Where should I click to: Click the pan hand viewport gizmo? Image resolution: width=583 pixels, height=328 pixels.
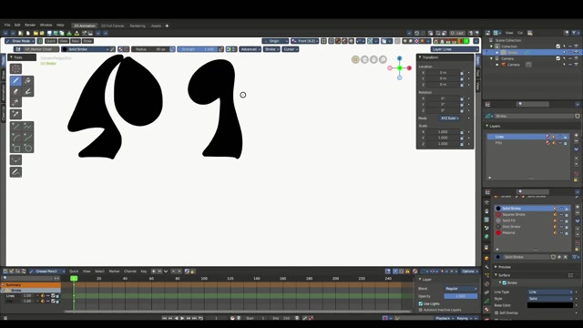(x=373, y=59)
